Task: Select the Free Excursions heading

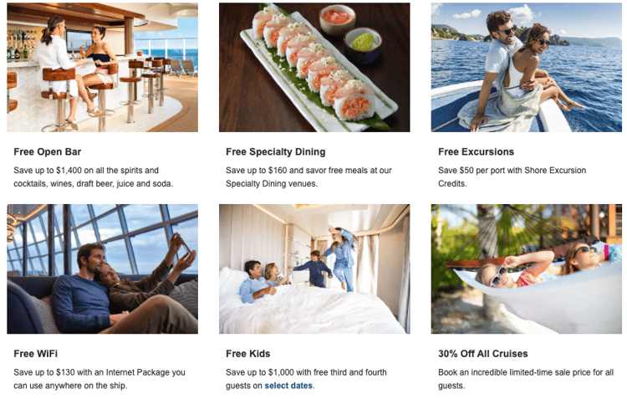Action: tap(476, 152)
